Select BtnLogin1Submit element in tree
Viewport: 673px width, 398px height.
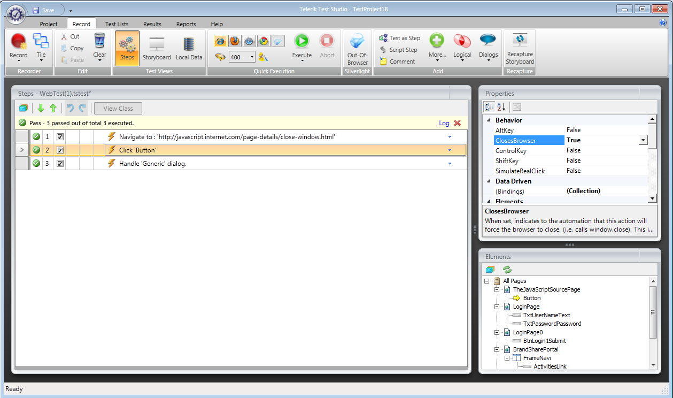(x=544, y=341)
